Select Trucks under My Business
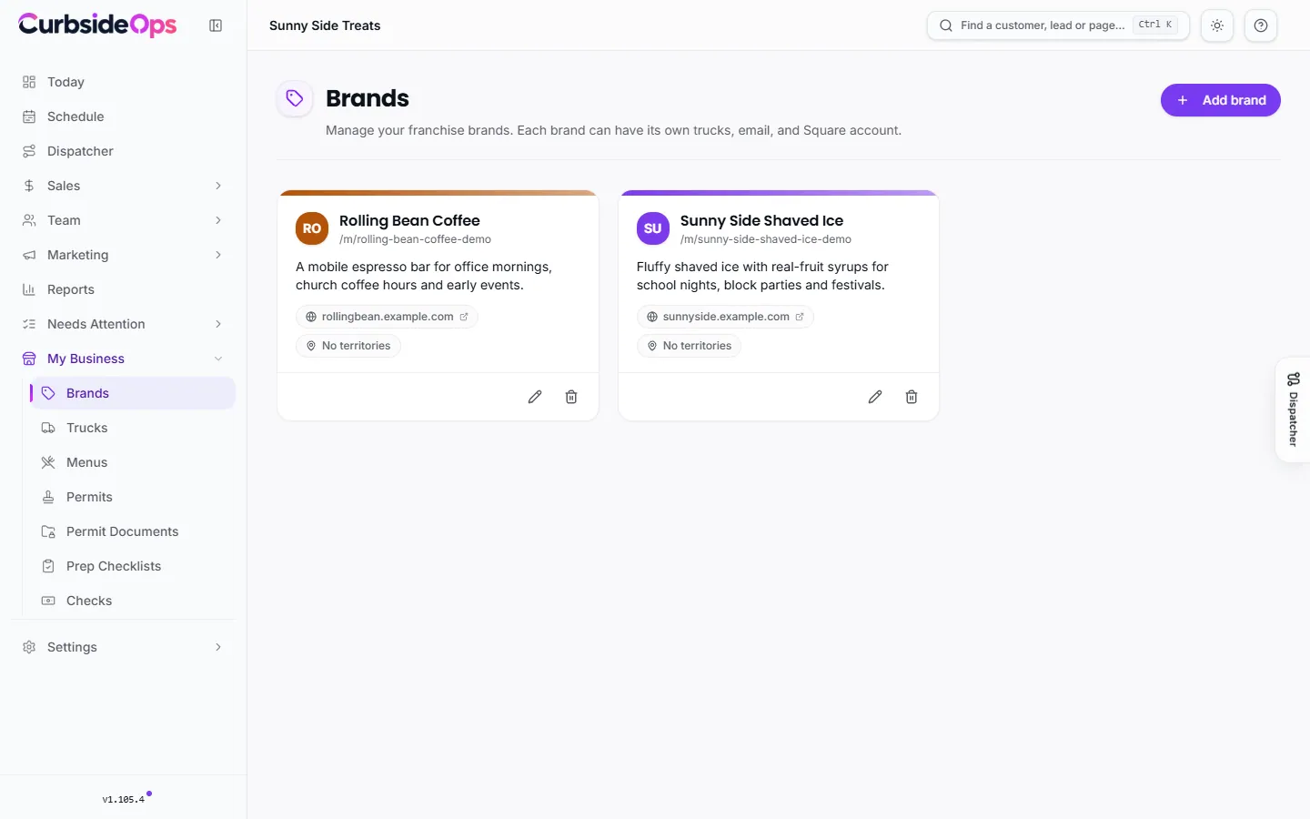The width and height of the screenshot is (1310, 819). [133, 428]
